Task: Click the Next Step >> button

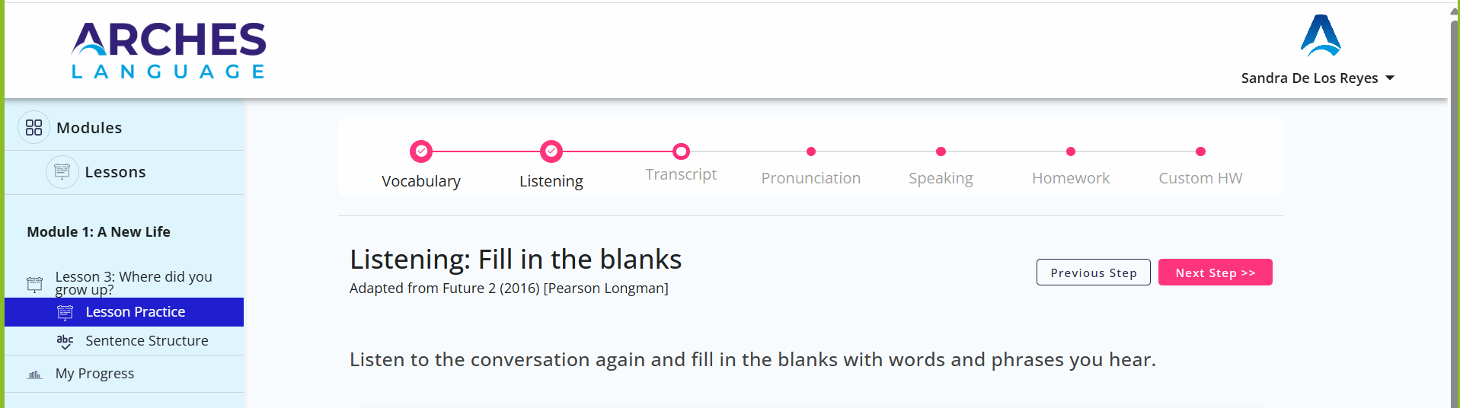Action: click(x=1216, y=273)
